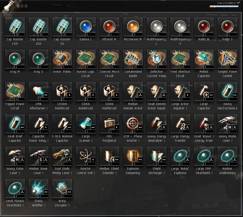Click the cargo container icon in header
This screenshot has width=243, height=217.
[x=9, y=6]
